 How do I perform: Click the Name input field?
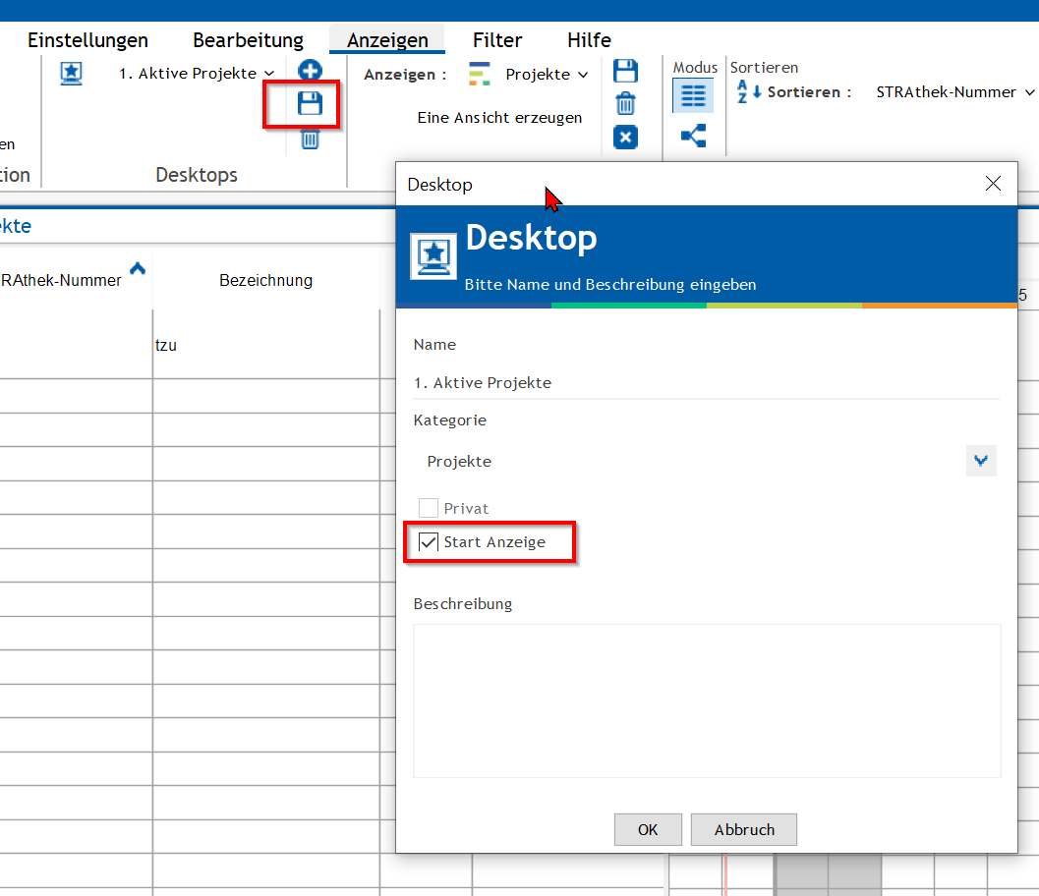click(706, 383)
